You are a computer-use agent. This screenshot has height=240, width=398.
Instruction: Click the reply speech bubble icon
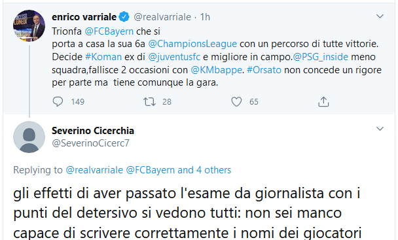(58, 102)
